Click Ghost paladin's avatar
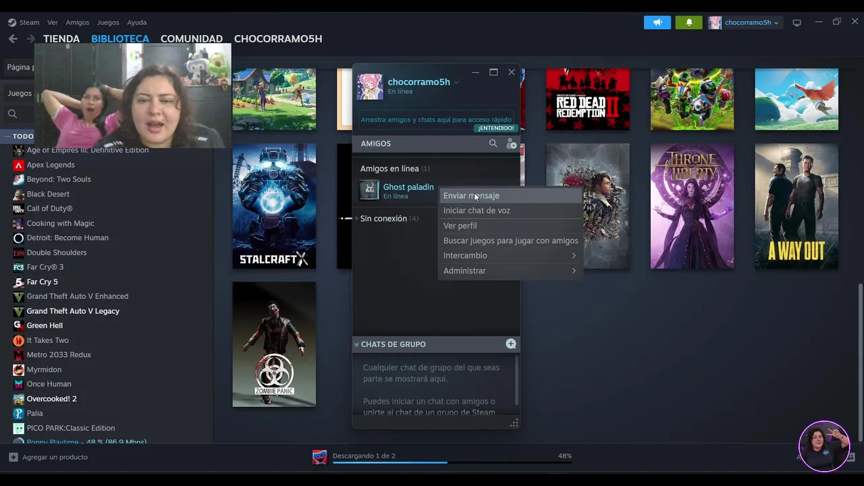The image size is (864, 486). (x=369, y=190)
